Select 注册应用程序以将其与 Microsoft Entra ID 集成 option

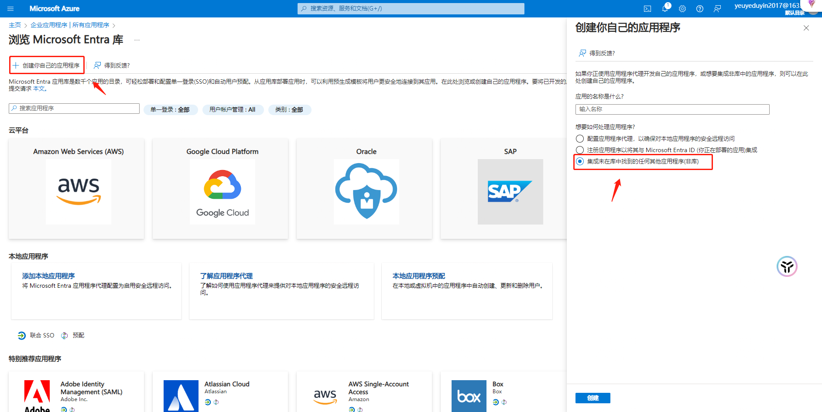coord(580,150)
